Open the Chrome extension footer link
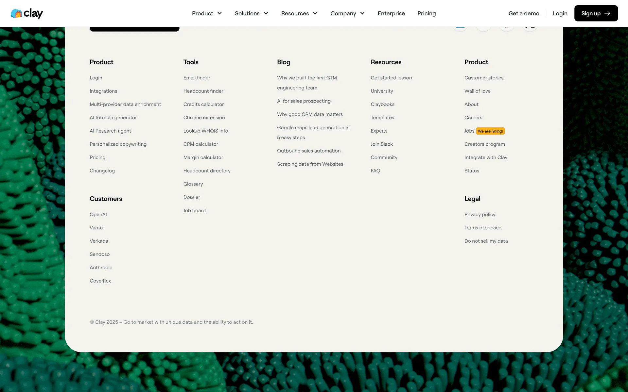Screen dimensions: 628x392 [x=204, y=118]
